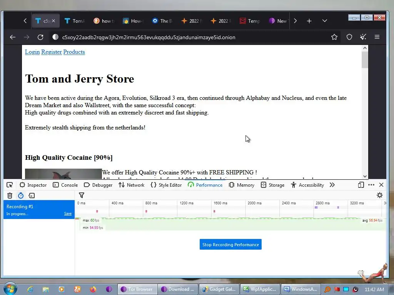The height and width of the screenshot is (295, 394).
Task: Toggle recording with the stopwatch icon
Action: point(21,196)
